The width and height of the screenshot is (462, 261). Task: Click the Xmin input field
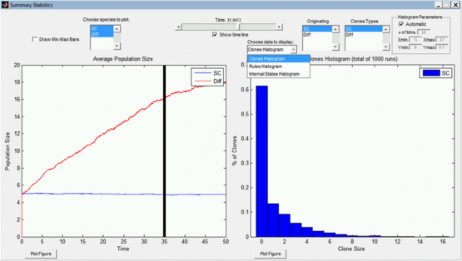415,40
